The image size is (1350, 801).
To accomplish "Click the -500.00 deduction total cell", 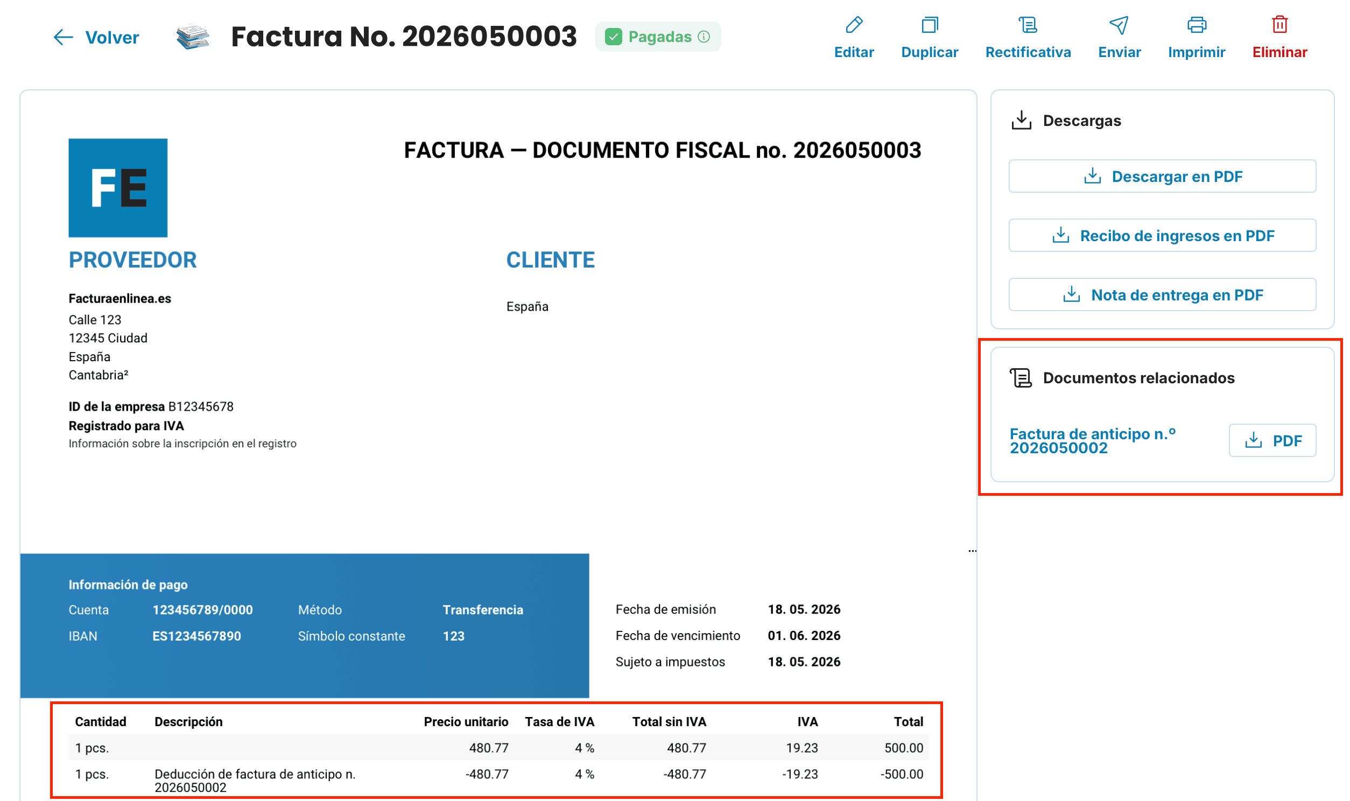I will point(902,775).
